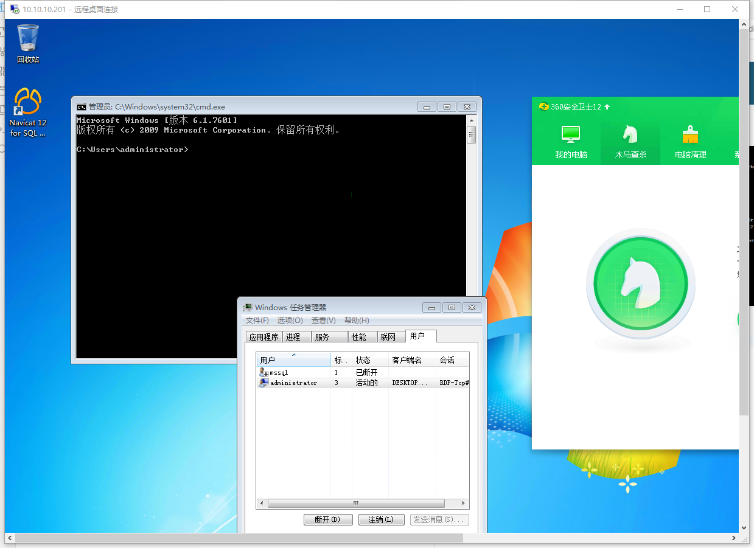This screenshot has height=548, width=754.
Task: Click the user list horizontal scrollbar
Action: pyautogui.click(x=356, y=504)
